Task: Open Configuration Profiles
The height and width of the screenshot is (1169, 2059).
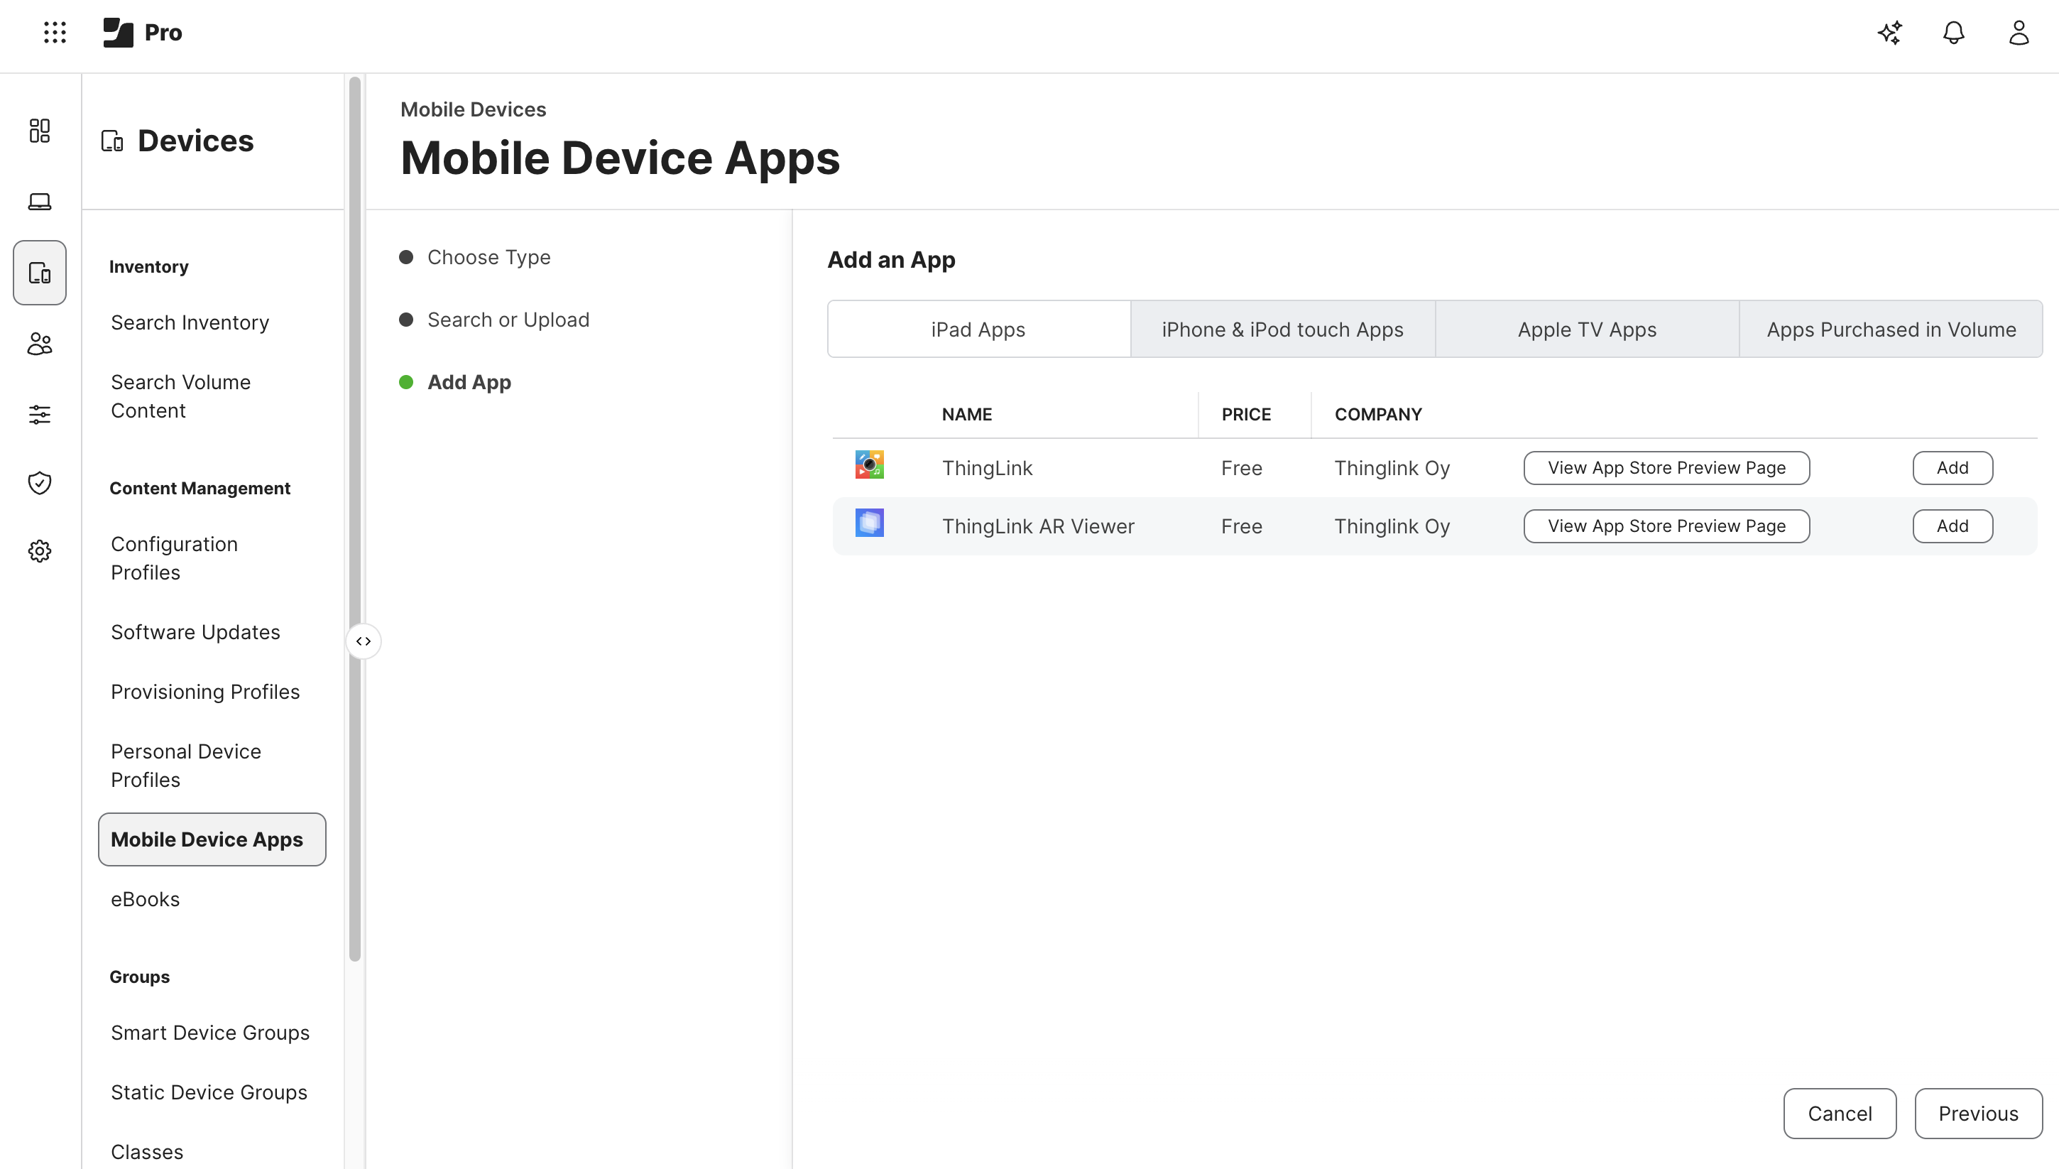Action: (x=174, y=558)
